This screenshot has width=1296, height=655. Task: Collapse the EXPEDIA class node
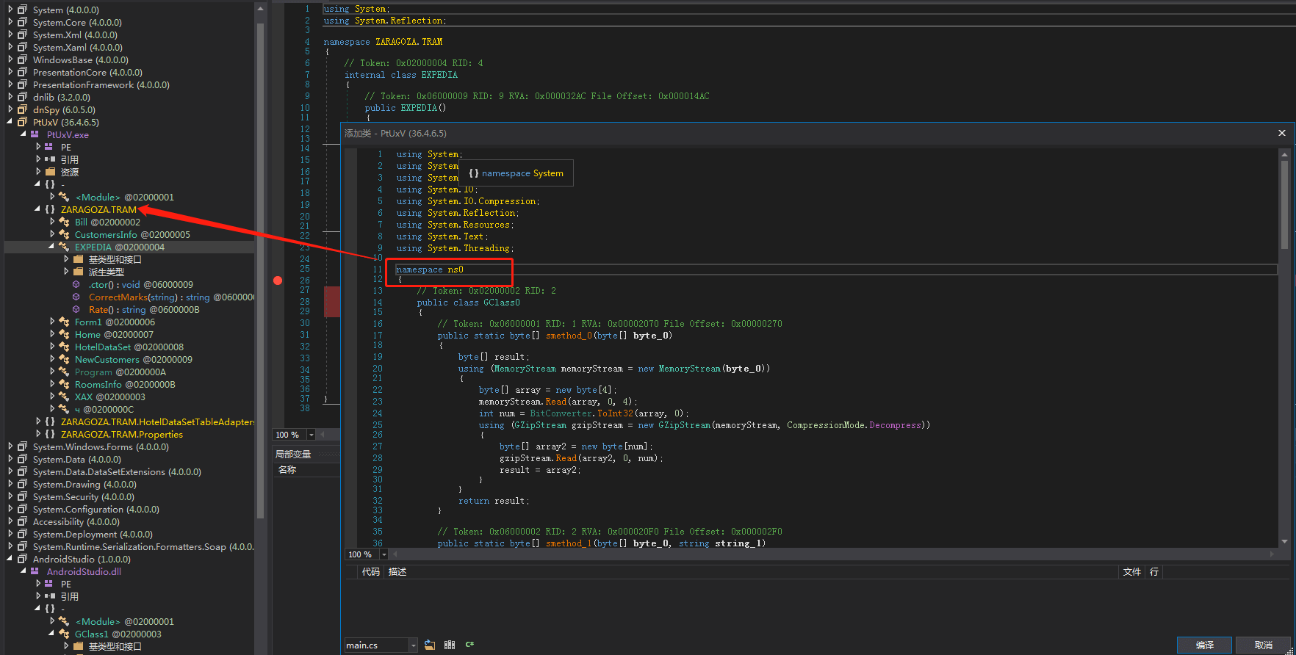[x=51, y=247]
